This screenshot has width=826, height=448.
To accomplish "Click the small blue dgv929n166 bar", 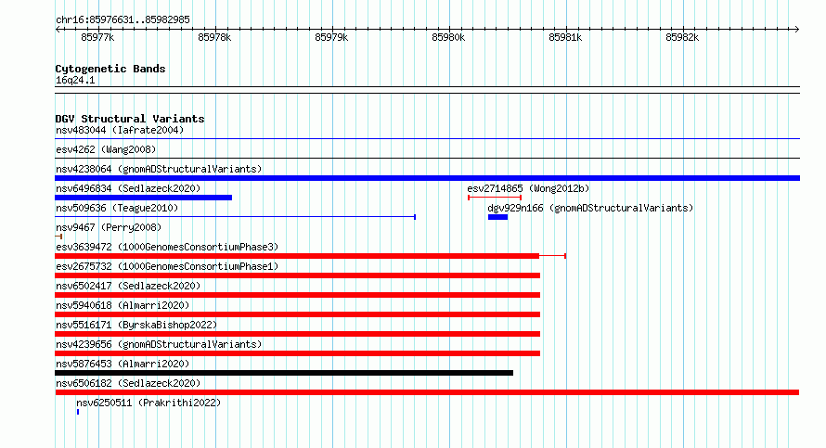I will pyautogui.click(x=497, y=217).
